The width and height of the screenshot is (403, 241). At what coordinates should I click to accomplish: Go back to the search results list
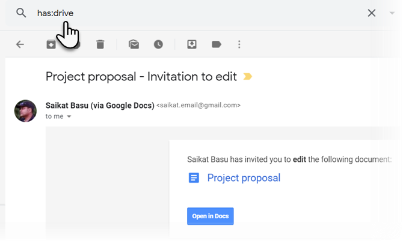click(x=20, y=44)
